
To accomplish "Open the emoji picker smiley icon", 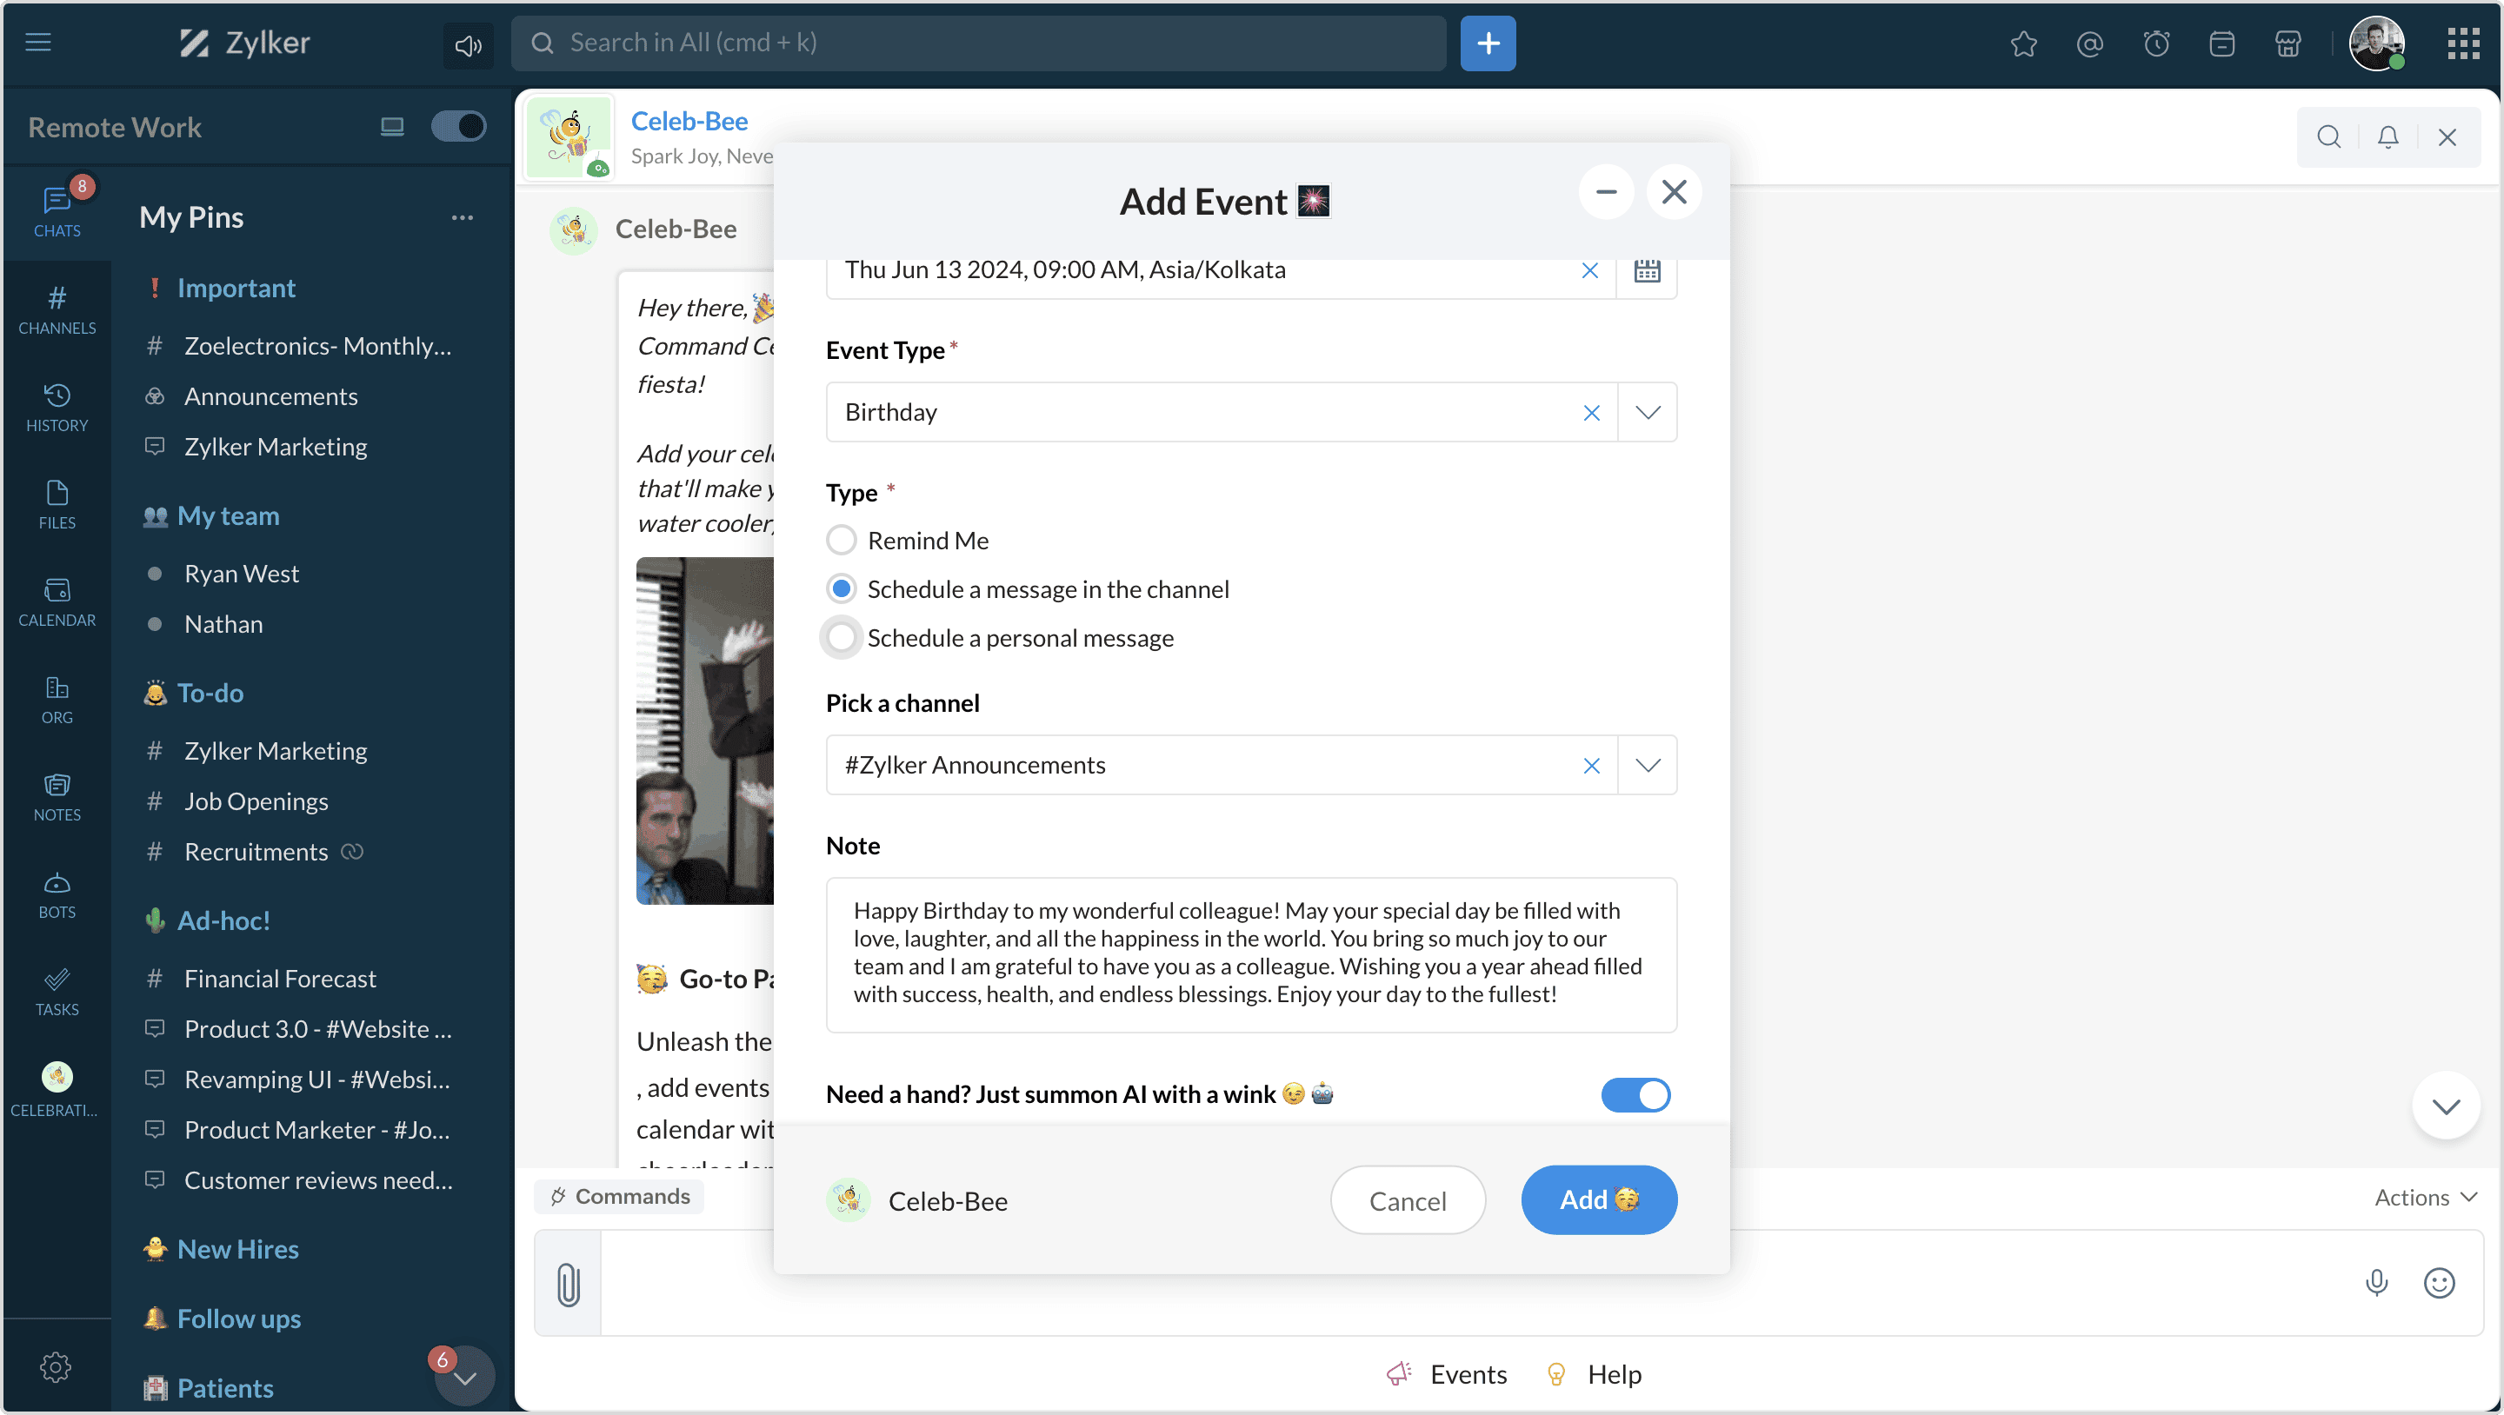I will pyautogui.click(x=2439, y=1283).
